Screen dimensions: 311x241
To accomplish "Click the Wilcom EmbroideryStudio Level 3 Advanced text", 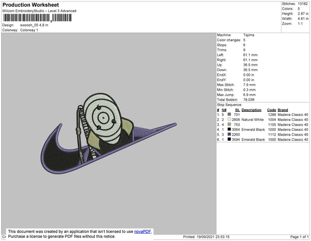I will click(39, 11).
